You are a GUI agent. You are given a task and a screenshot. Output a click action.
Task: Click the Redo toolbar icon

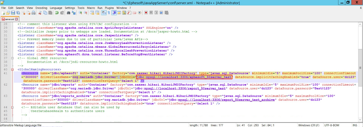pyautogui.click(x=62, y=13)
